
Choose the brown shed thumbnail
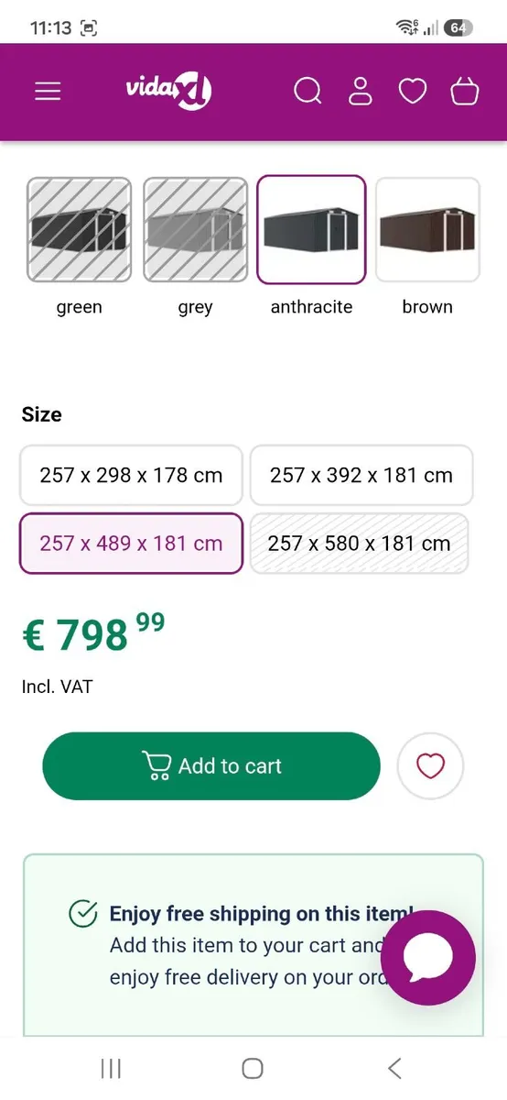427,230
